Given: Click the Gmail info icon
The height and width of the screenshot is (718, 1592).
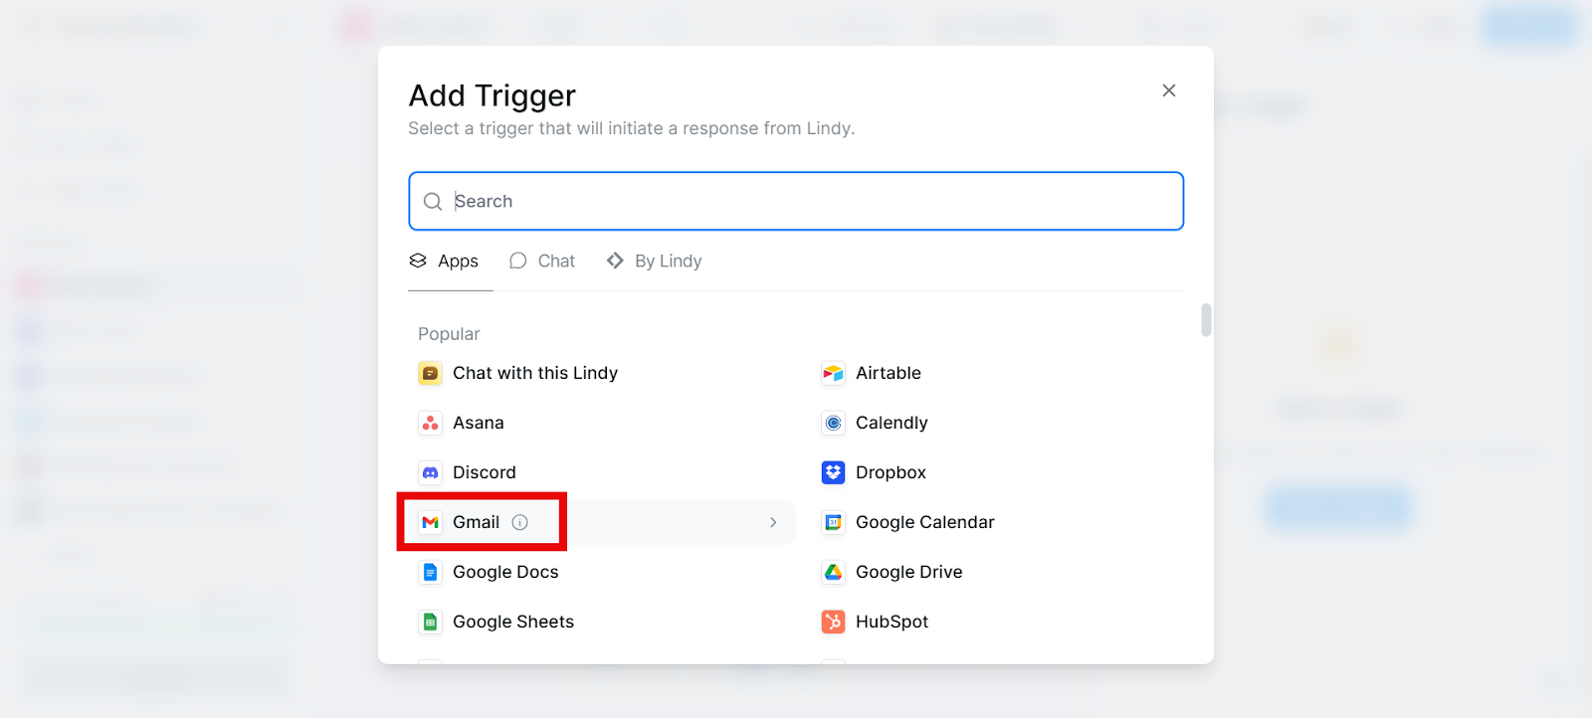Looking at the screenshot, I should pyautogui.click(x=519, y=522).
